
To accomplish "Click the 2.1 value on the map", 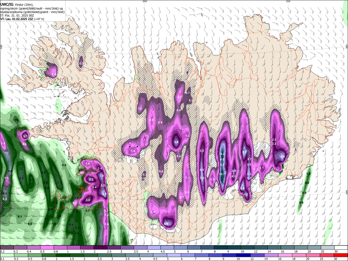I will pyautogui.click(x=262, y=168).
